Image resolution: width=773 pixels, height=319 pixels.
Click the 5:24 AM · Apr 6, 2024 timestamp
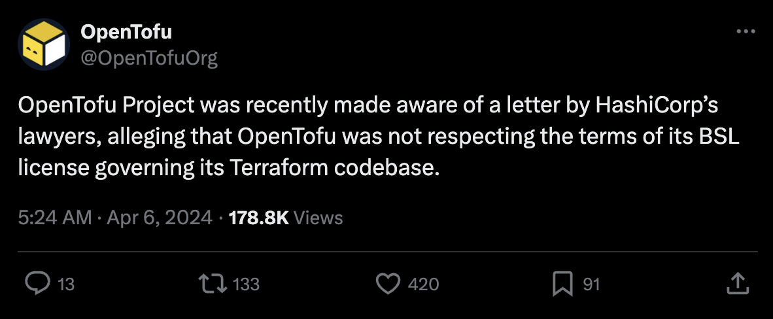[x=115, y=217]
